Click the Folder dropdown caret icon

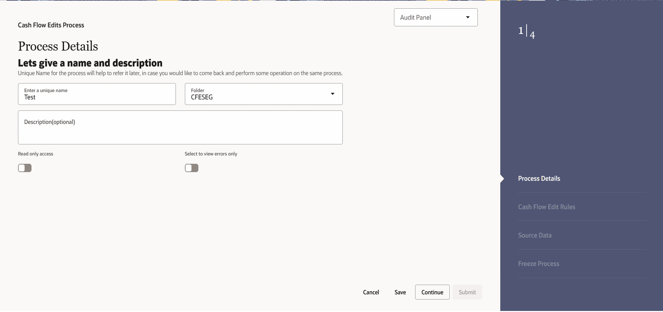coord(332,94)
